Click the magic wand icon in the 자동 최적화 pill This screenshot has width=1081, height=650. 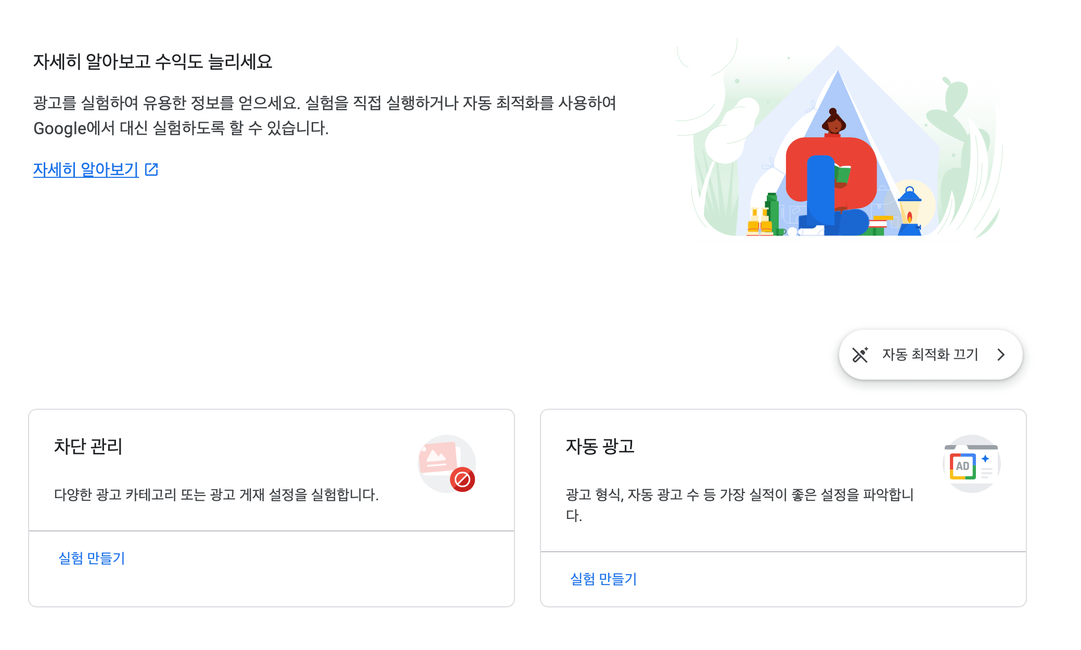click(860, 354)
